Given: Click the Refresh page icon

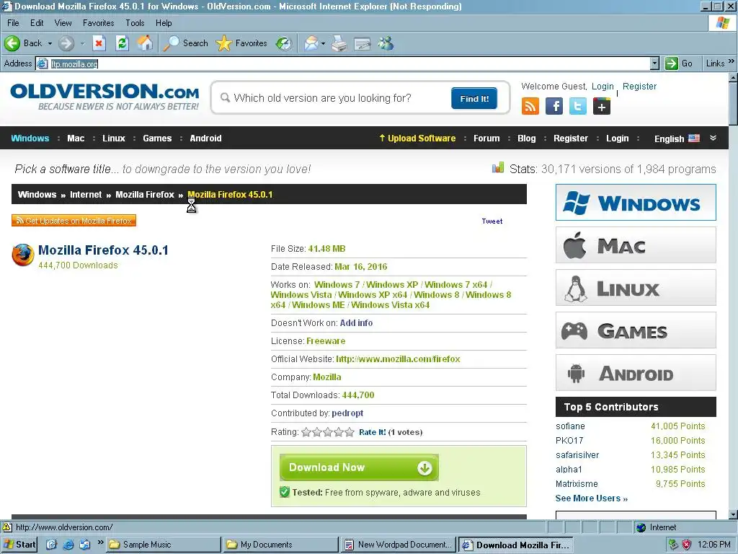Looking at the screenshot, I should point(122,43).
